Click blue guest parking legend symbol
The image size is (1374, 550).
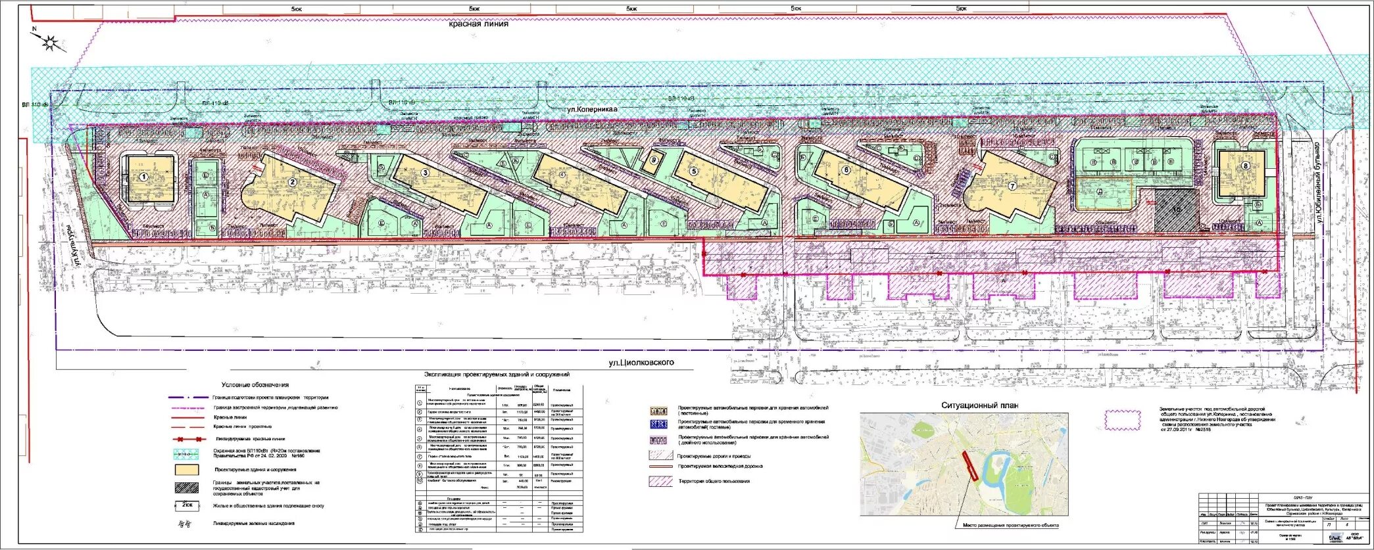658,425
